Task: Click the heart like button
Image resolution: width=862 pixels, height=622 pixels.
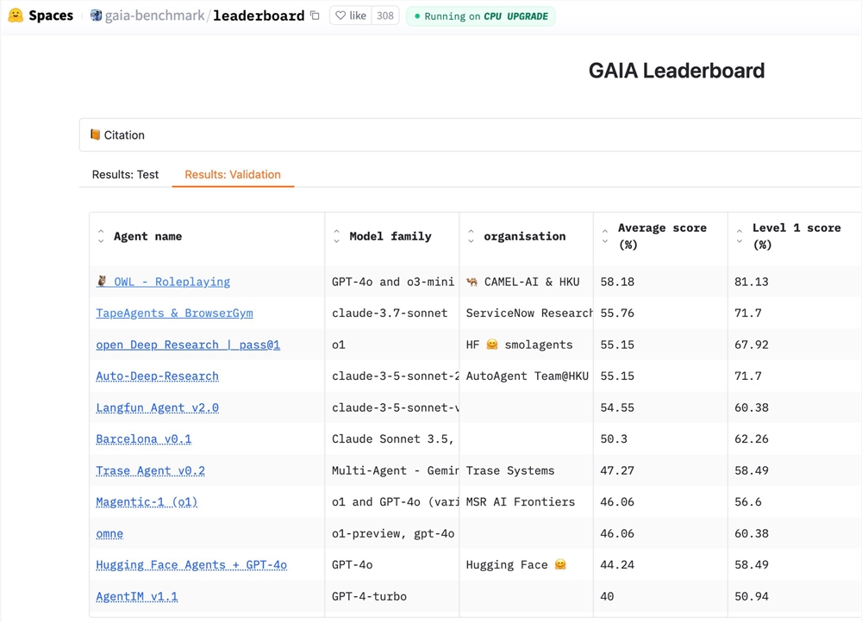Action: coord(351,16)
